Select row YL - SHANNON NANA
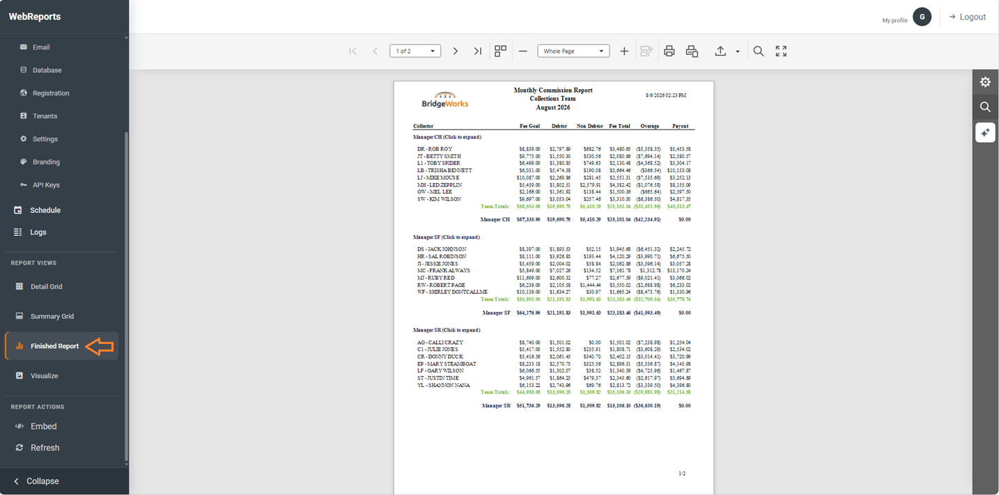The width and height of the screenshot is (999, 495). click(x=554, y=385)
